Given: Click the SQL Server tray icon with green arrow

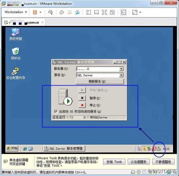Looking at the screenshot, I should click(x=159, y=149).
